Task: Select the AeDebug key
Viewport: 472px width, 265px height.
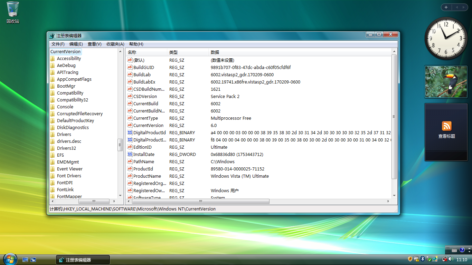Action: pyautogui.click(x=66, y=65)
